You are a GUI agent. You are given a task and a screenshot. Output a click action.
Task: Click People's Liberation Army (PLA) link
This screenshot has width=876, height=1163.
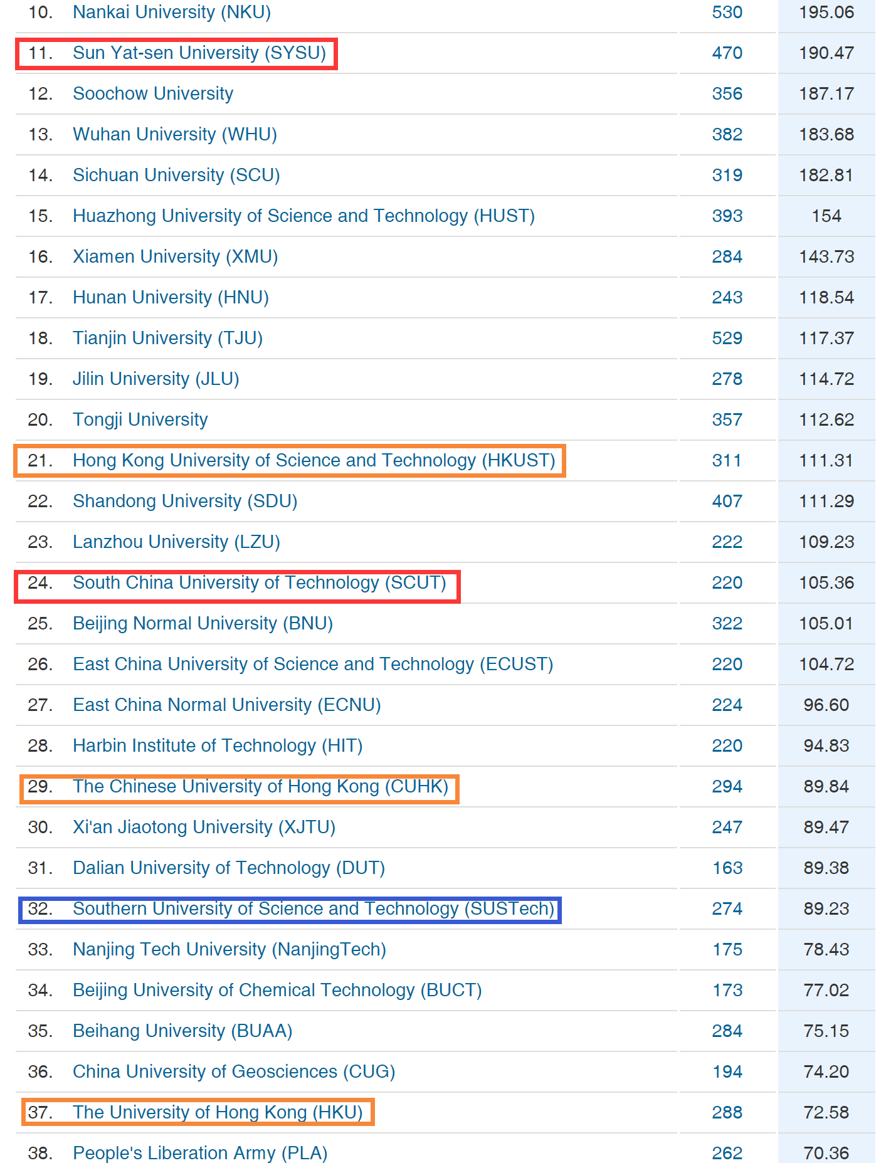coord(200,1153)
